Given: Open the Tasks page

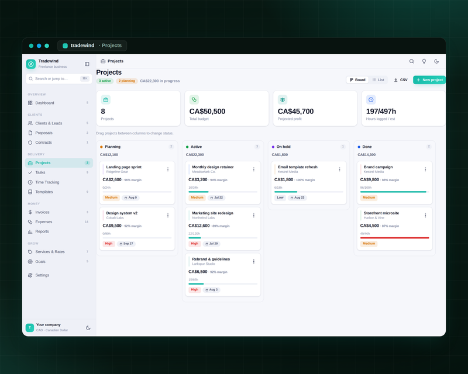Looking at the screenshot, I should coord(59,172).
